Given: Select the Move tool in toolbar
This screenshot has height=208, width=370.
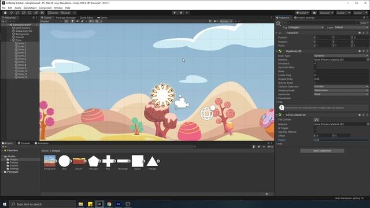Looking at the screenshot, I should click(x=11, y=13).
